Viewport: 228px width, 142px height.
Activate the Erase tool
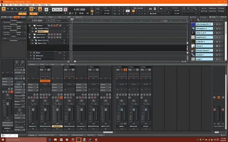coord(25,9)
